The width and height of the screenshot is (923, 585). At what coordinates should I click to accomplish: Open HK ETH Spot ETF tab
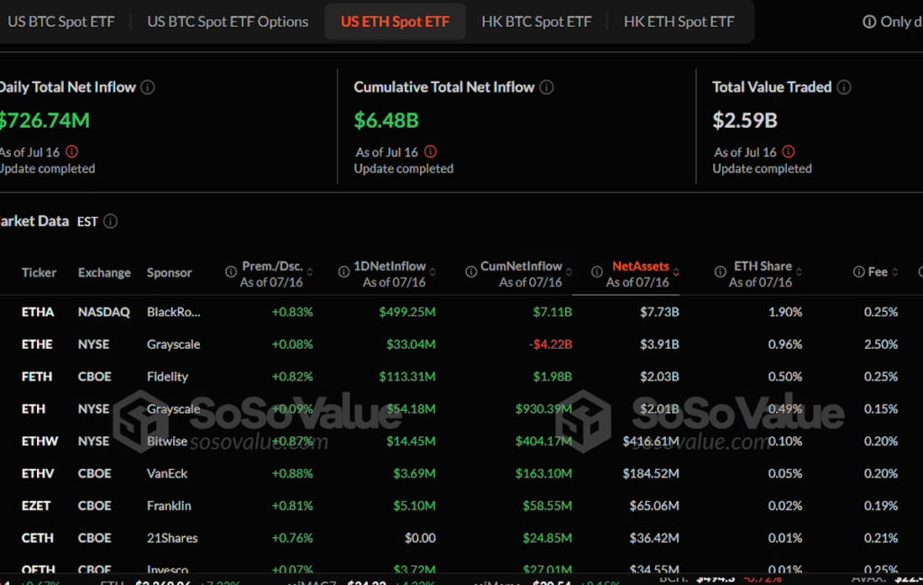(x=679, y=22)
